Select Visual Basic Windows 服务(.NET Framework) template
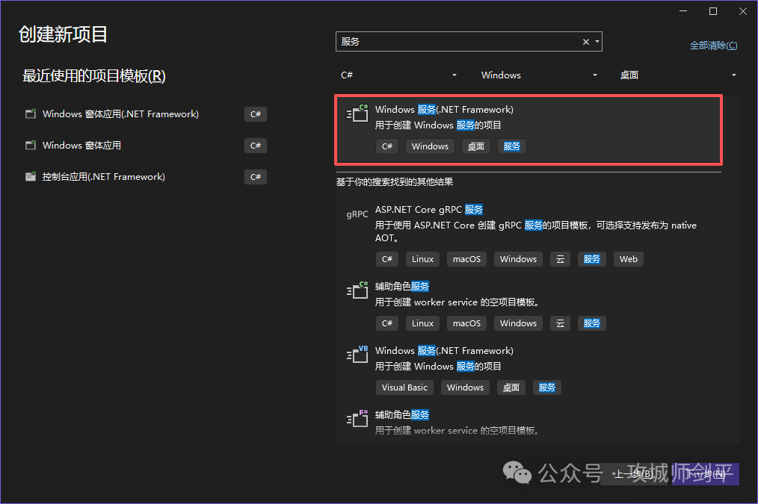This screenshot has height=504, width=758. tap(529, 370)
